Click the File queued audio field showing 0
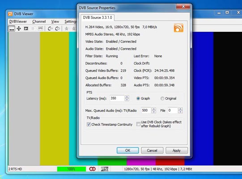 (173, 110)
